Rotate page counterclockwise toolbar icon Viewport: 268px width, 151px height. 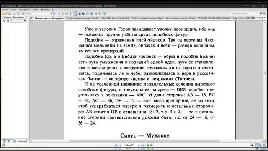pyautogui.click(x=14, y=13)
